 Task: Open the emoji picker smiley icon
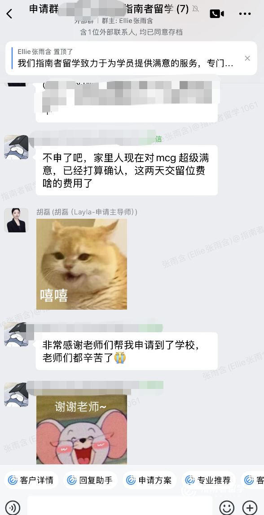point(227,507)
